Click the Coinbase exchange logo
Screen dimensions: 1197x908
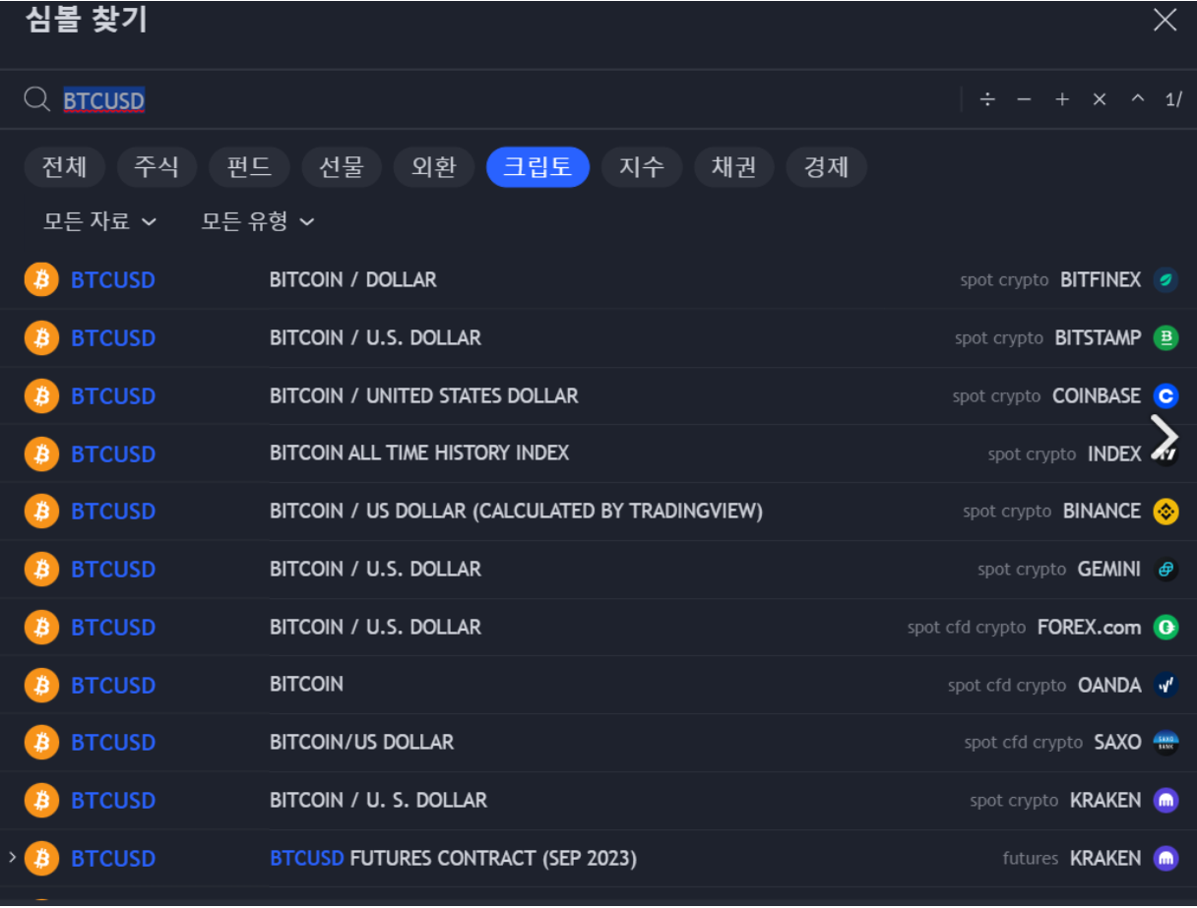point(1166,395)
